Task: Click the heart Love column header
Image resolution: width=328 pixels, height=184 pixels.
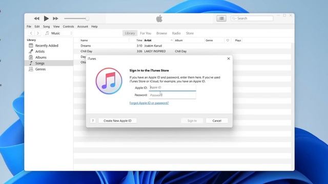Action: [228, 40]
